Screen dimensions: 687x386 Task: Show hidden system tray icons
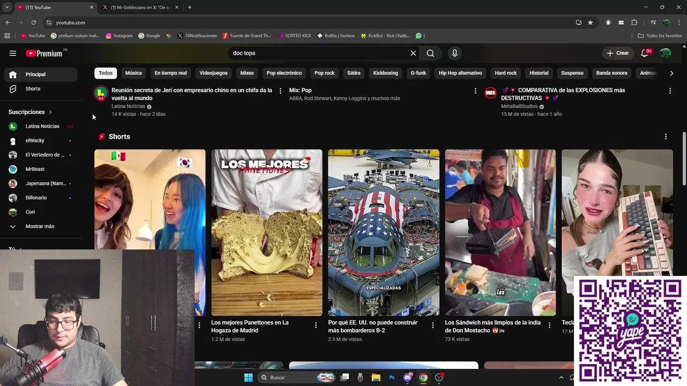pyautogui.click(x=561, y=377)
